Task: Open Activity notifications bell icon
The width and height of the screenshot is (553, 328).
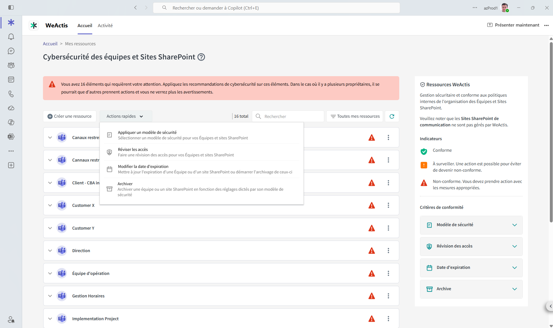Action: [x=11, y=37]
